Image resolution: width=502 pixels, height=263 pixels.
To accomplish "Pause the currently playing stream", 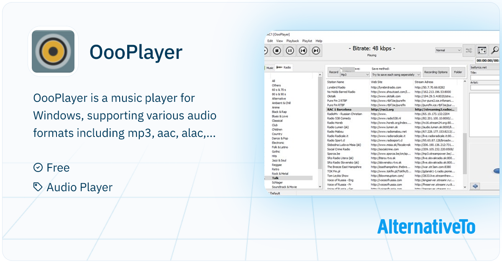I will tap(290, 51).
